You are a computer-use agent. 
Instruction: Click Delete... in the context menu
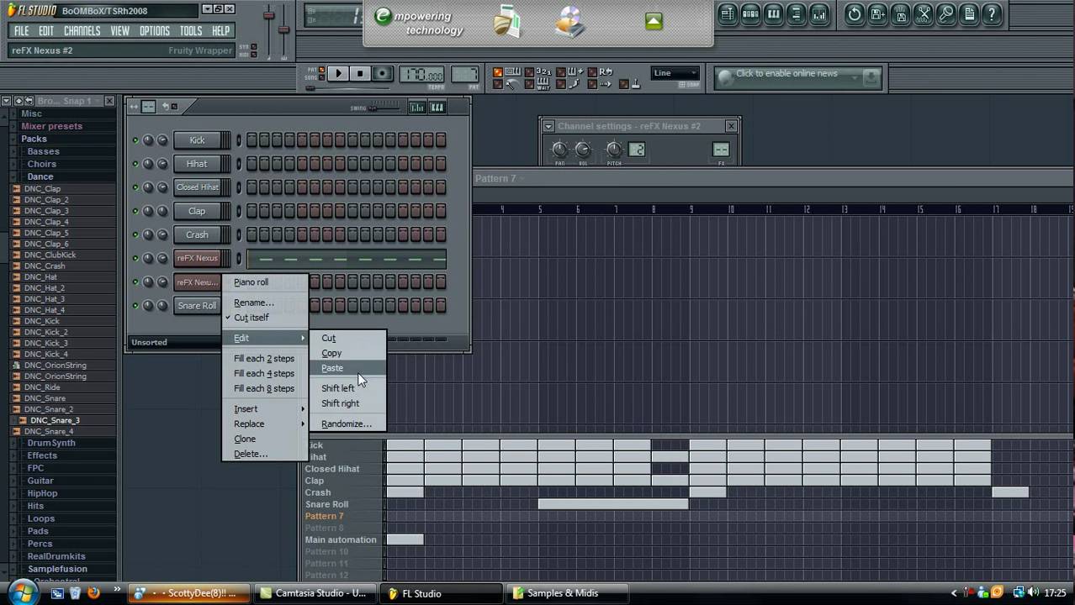pos(264,455)
